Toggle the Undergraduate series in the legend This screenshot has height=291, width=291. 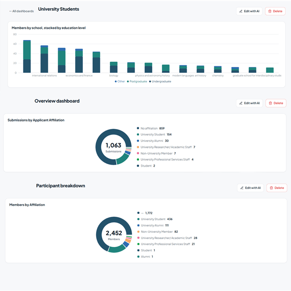click(x=160, y=81)
